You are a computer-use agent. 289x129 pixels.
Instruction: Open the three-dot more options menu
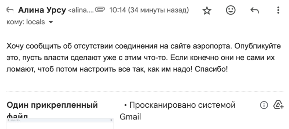tap(278, 10)
